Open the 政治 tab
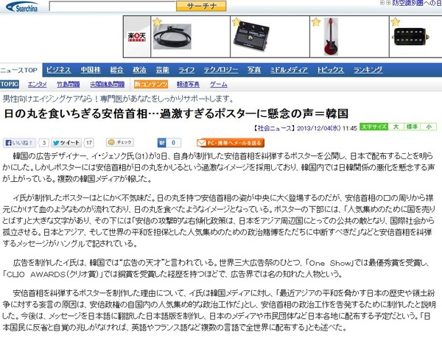This screenshot has height=338, width=442. point(139,70)
